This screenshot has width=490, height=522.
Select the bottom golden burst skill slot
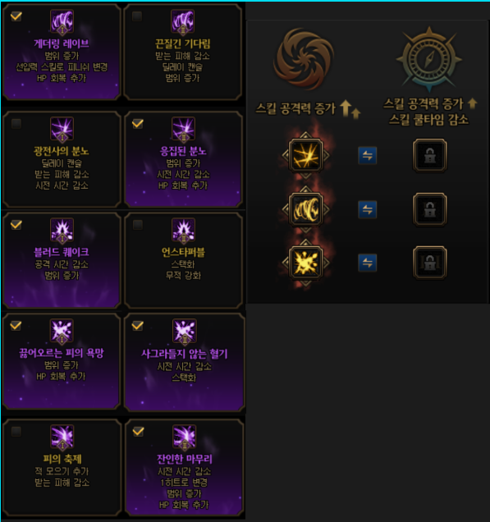click(x=305, y=263)
